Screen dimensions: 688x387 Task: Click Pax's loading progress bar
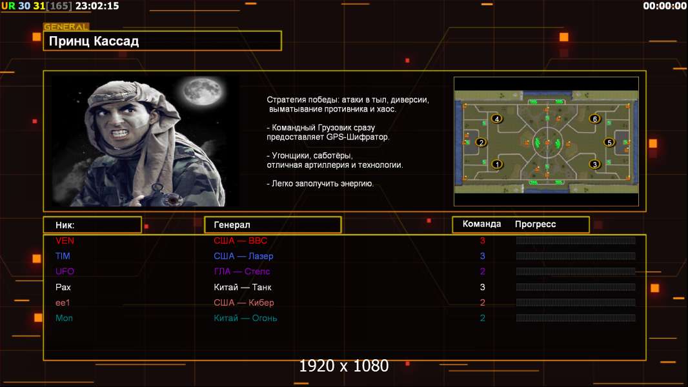[x=576, y=287]
